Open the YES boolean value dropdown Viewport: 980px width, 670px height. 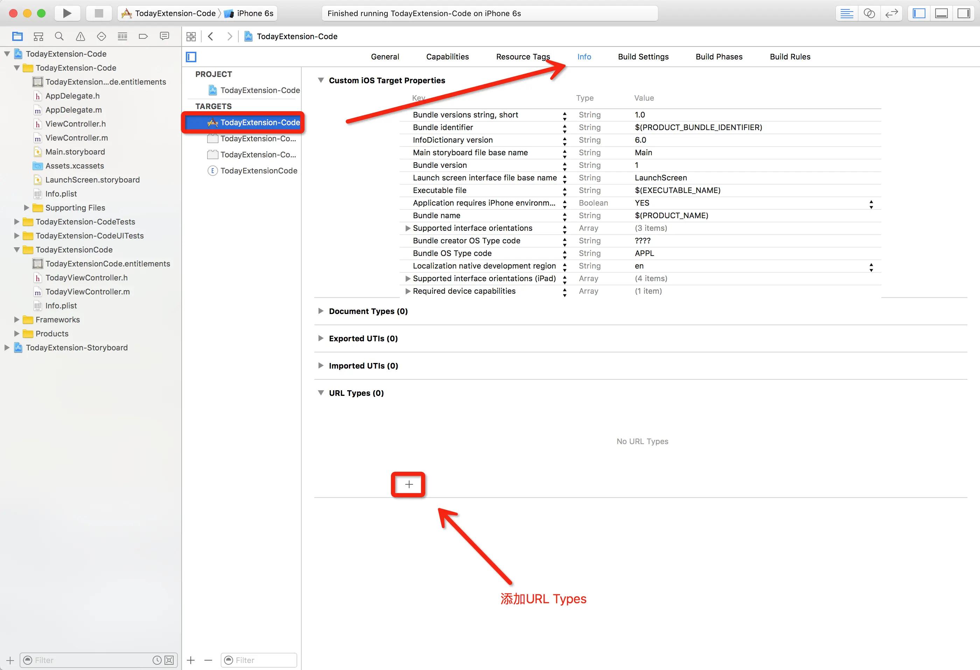coord(871,203)
